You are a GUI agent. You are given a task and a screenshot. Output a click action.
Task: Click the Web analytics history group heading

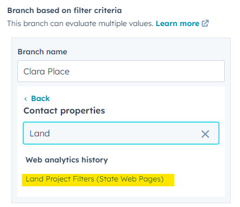tap(67, 160)
